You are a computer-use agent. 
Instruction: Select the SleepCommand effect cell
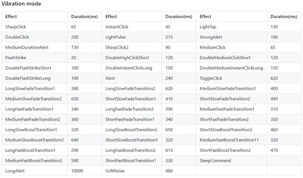pos(215,160)
